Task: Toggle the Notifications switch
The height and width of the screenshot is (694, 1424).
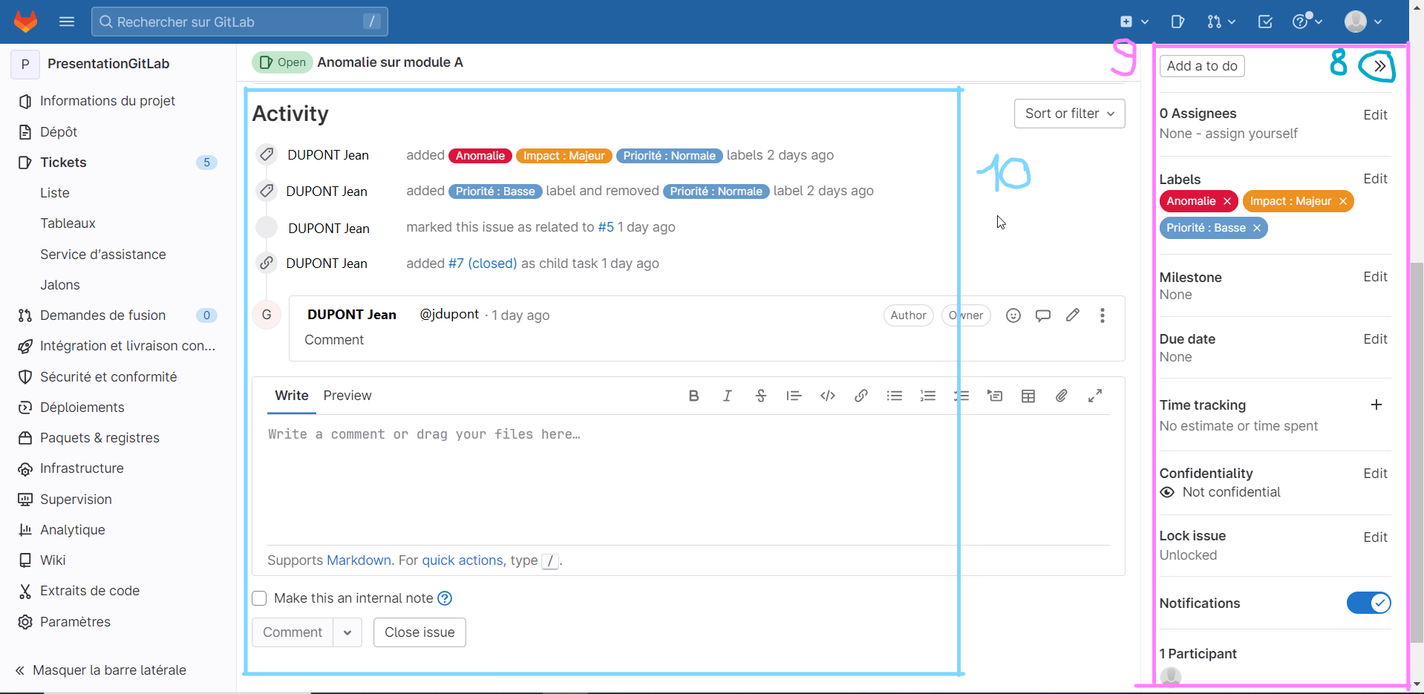Action: point(1368,603)
